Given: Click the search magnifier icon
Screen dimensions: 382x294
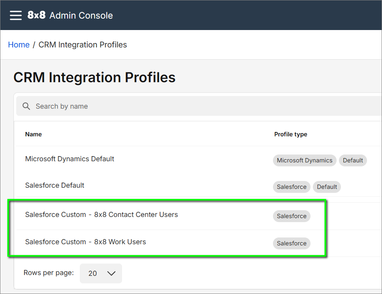Looking at the screenshot, I should (26, 106).
